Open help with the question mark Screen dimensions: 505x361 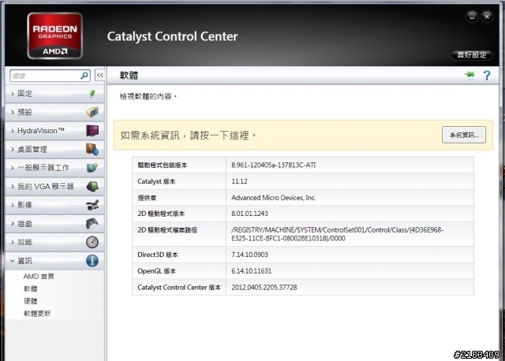click(487, 76)
